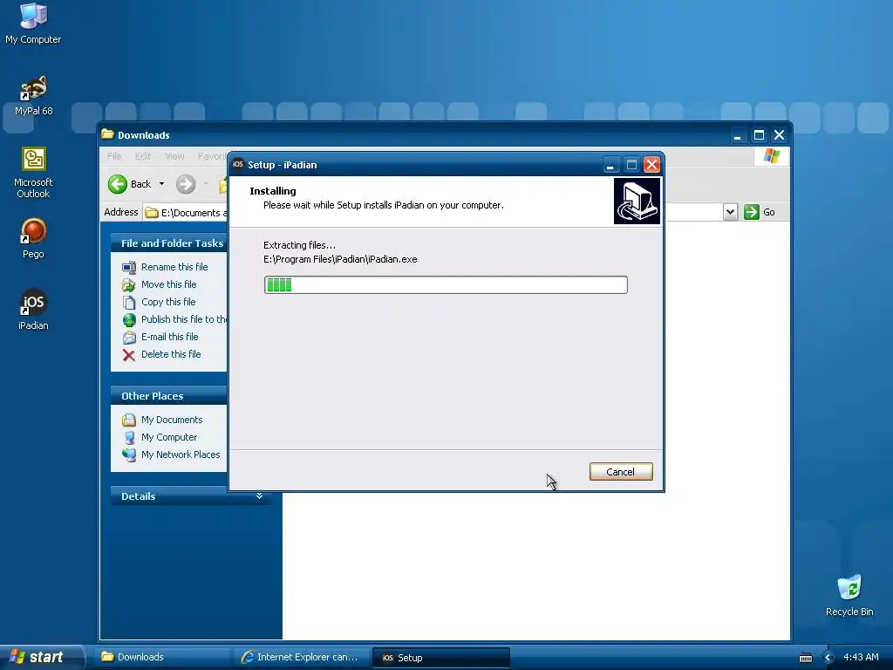Click the Windows flag logo in Downloads
The image size is (893, 670).
(x=772, y=155)
